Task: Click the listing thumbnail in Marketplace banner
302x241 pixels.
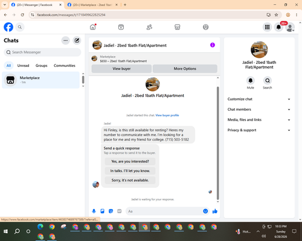Action: (94, 58)
